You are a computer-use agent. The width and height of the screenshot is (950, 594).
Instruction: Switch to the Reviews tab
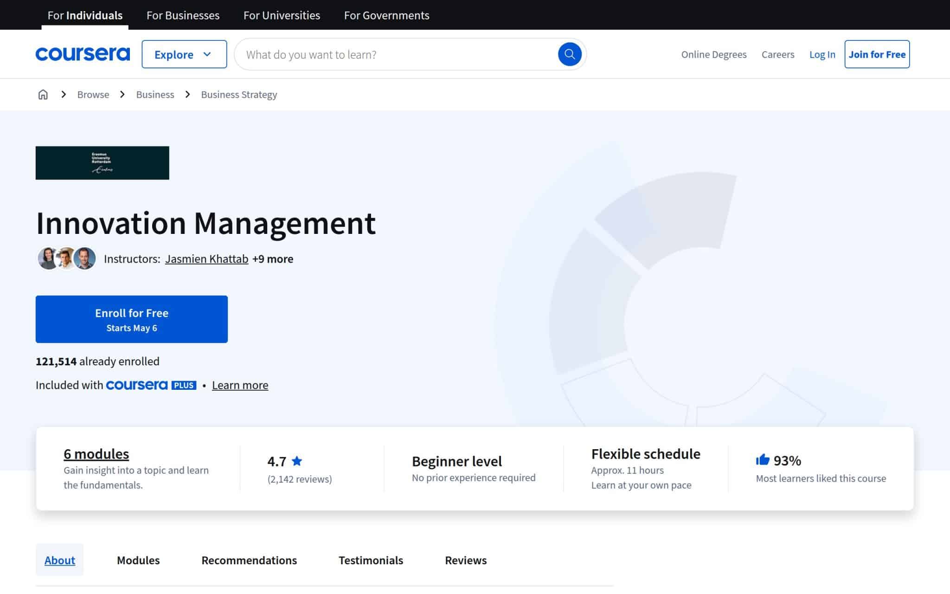pos(466,560)
